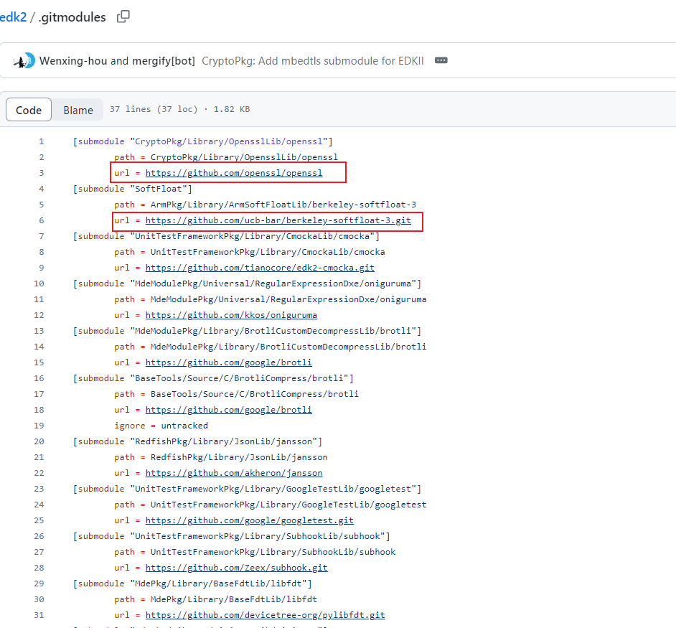676x628 pixels.
Task: Open the devicetree-org/pylibfdt.git URL
Action: point(265,615)
